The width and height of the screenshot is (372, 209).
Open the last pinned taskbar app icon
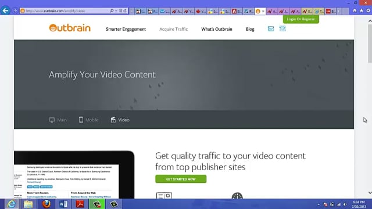click(x=114, y=204)
